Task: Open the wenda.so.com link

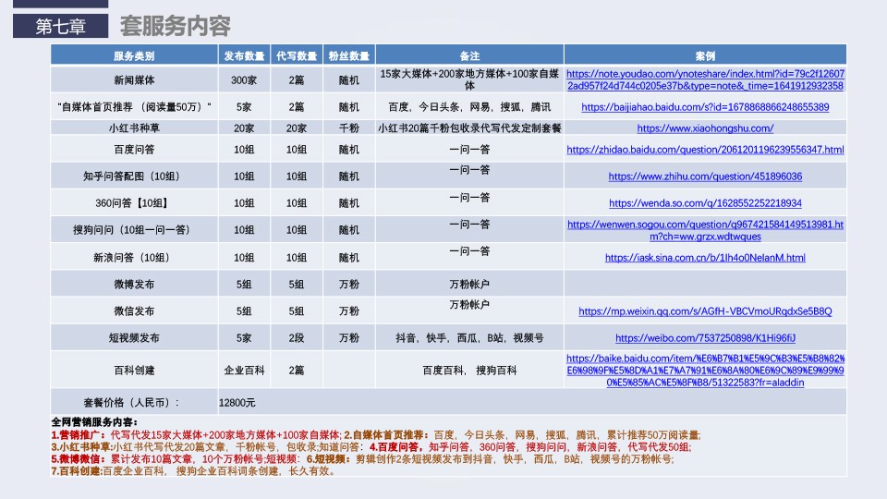Action: [x=704, y=203]
